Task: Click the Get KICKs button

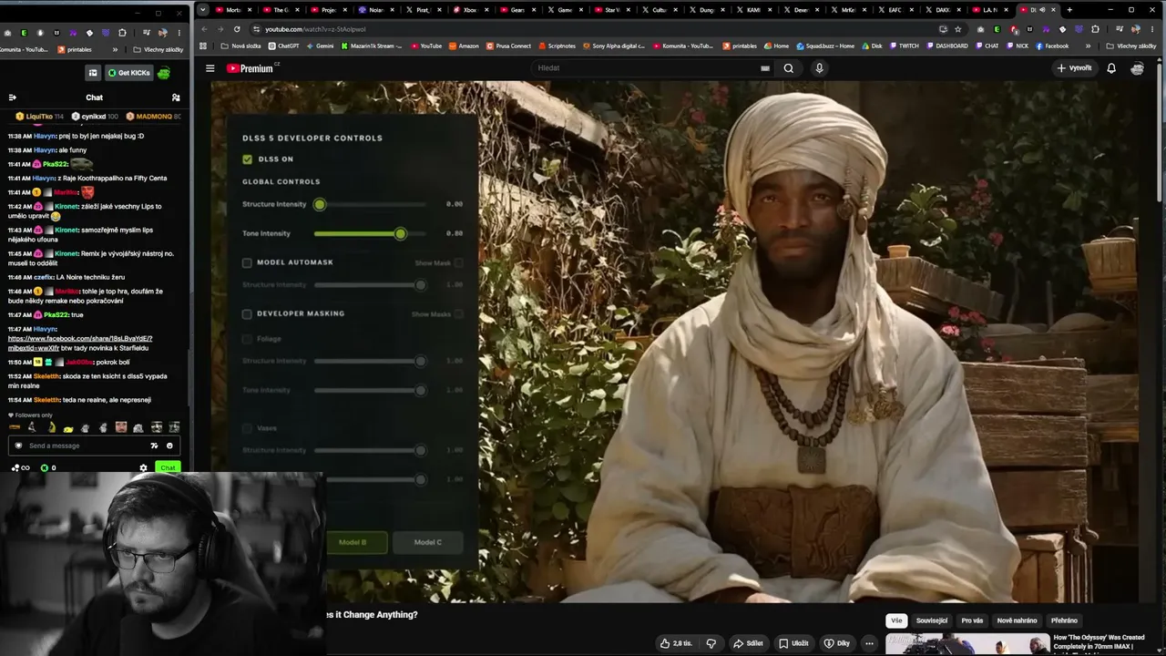Action: pos(128,73)
